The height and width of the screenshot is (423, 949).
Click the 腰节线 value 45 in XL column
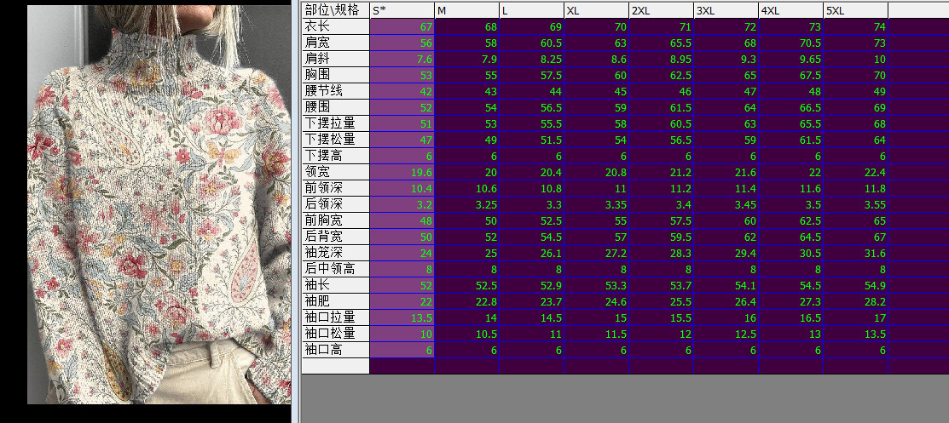click(x=597, y=91)
